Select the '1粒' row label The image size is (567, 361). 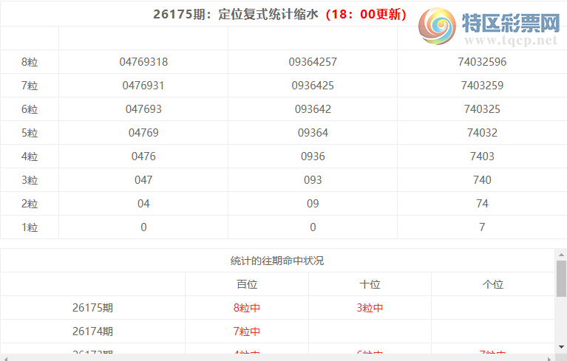[30, 227]
